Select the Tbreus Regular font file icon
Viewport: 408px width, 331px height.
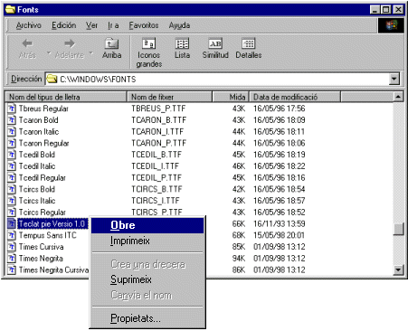12,109
